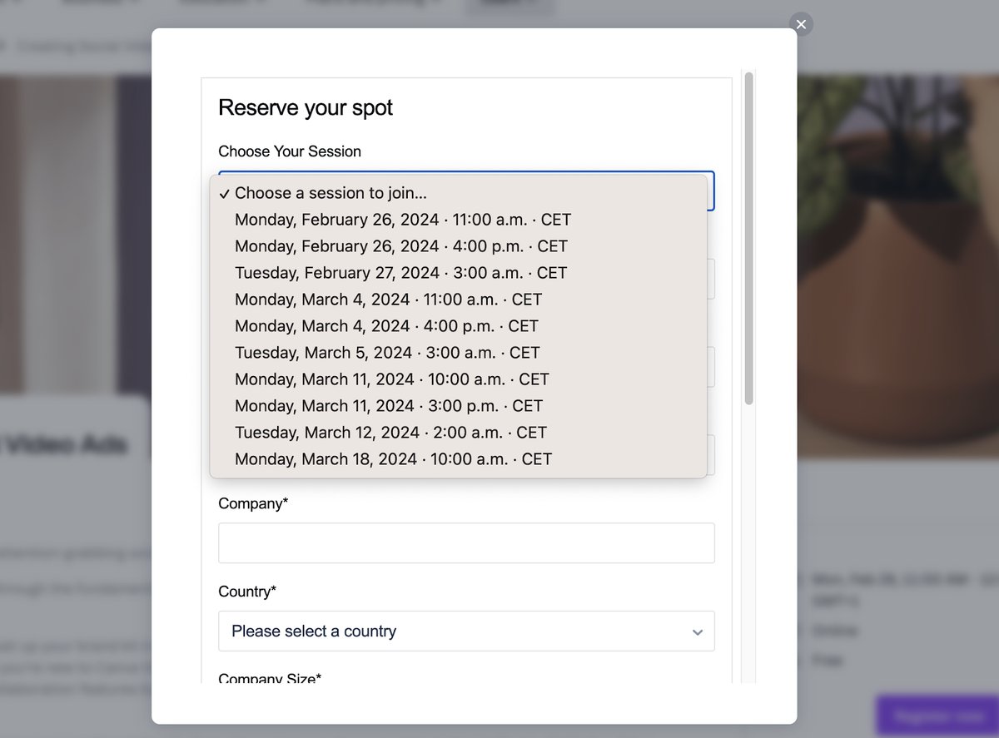Screen dimensions: 999x738
Task: Click the 'Reserve your spot' heading
Action: (306, 107)
